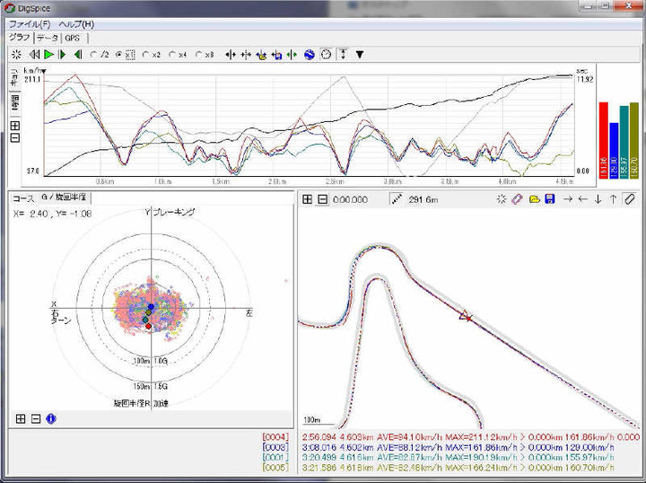Open the black triangle dropdown in the graph toolbar
The image size is (646, 483).
(x=360, y=55)
